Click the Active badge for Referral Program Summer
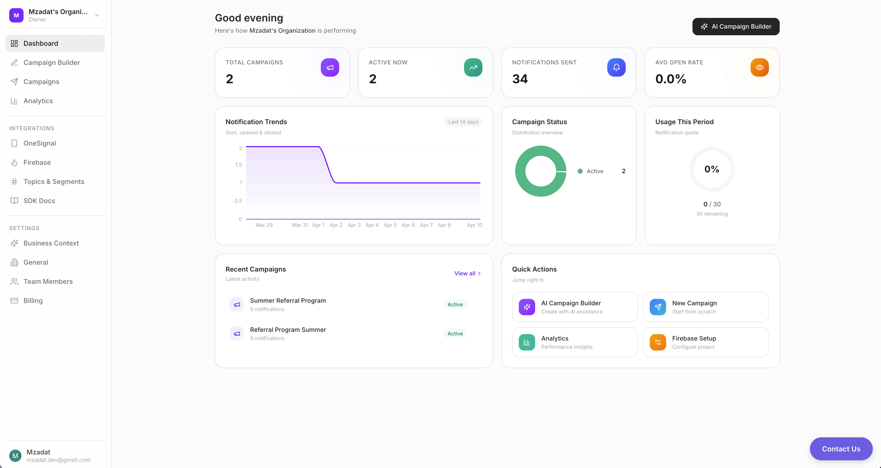This screenshot has height=468, width=881. point(455,333)
